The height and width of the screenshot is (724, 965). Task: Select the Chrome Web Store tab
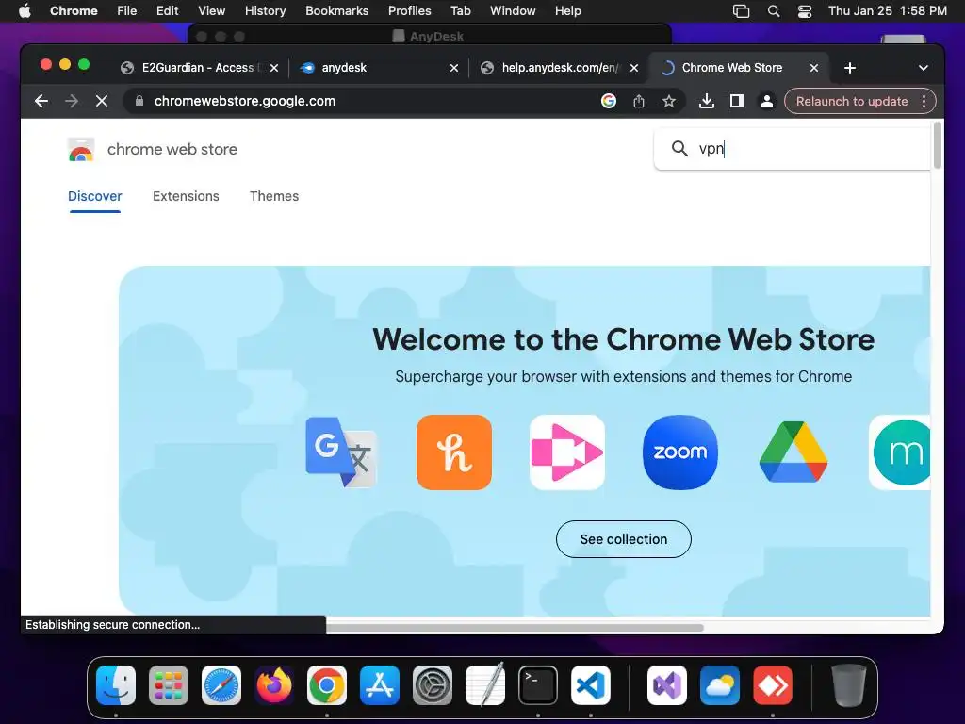pyautogui.click(x=739, y=68)
